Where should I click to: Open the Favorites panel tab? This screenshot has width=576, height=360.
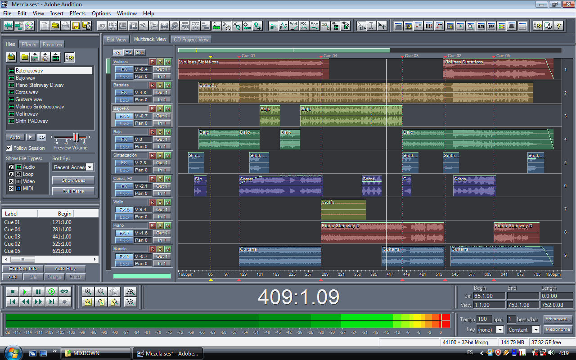pyautogui.click(x=52, y=45)
